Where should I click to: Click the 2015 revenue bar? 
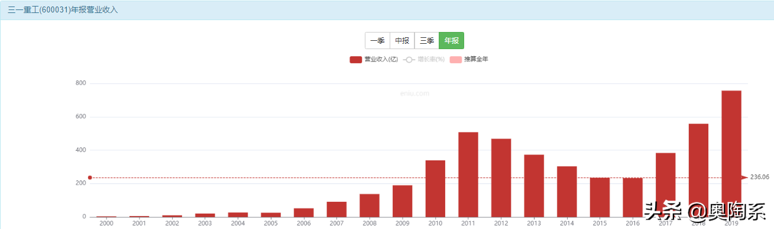pos(600,198)
